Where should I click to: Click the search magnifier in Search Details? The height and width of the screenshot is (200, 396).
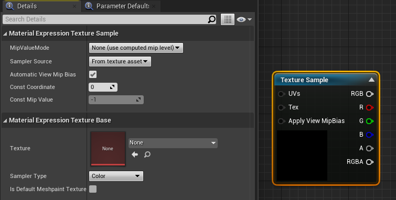tap(212, 19)
